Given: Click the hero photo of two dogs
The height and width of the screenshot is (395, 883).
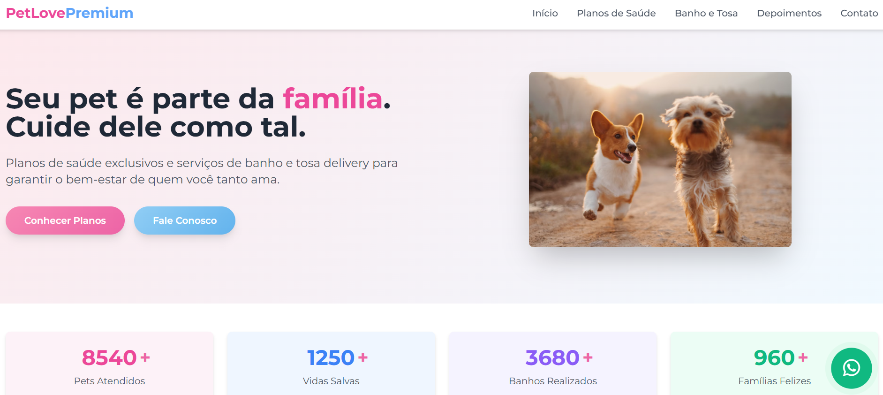Looking at the screenshot, I should [660, 160].
